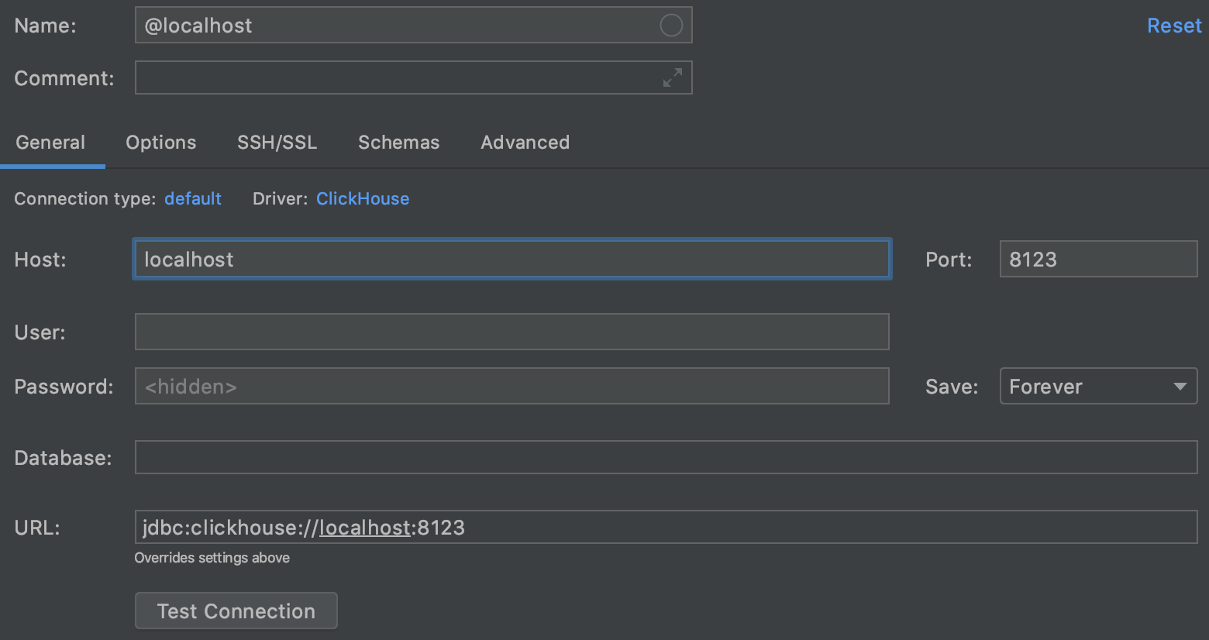The height and width of the screenshot is (640, 1209).
Task: Go to the Advanced tab
Action: [525, 143]
